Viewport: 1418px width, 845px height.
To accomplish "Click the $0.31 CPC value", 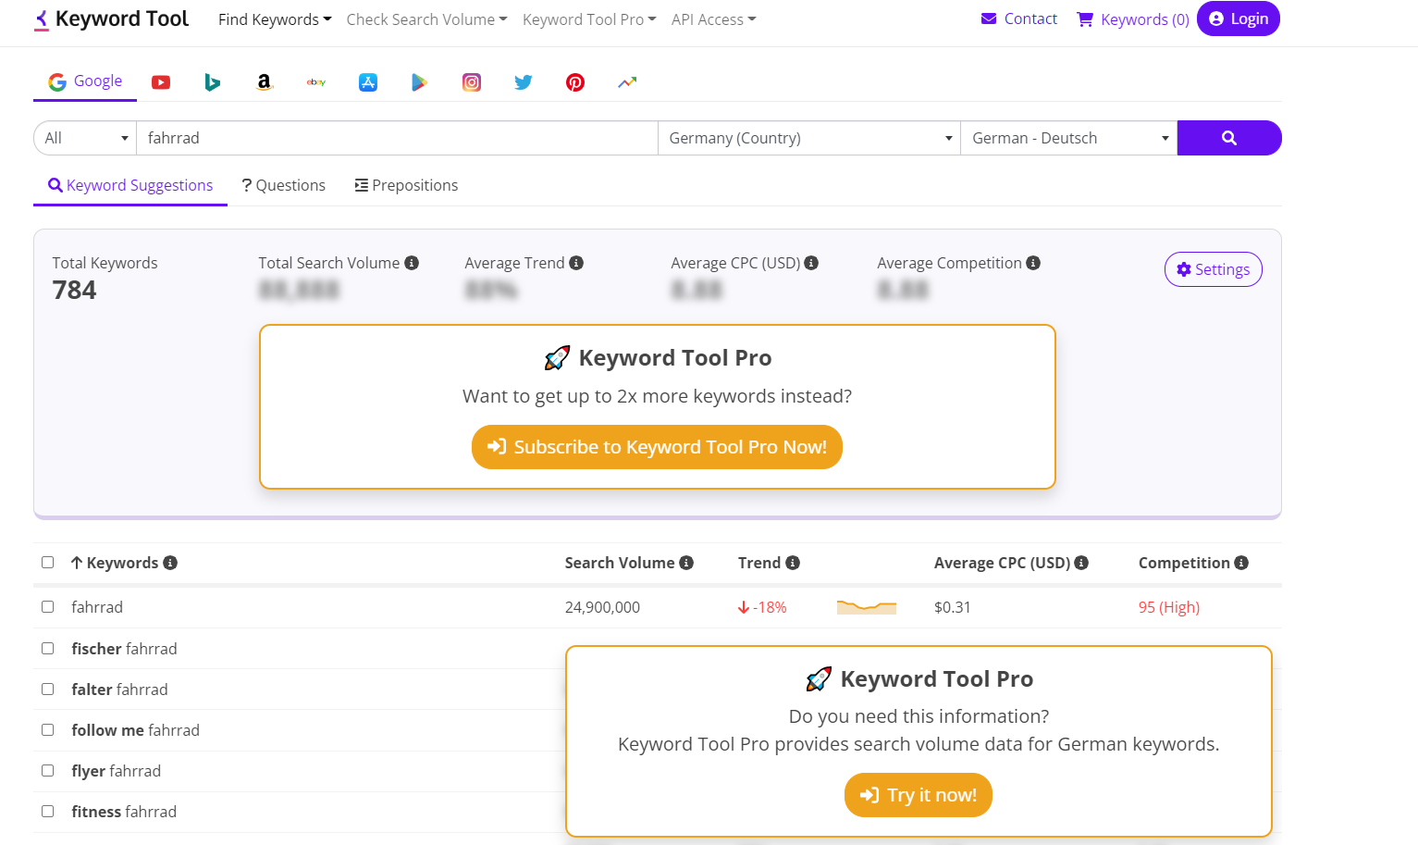I will point(953,607).
